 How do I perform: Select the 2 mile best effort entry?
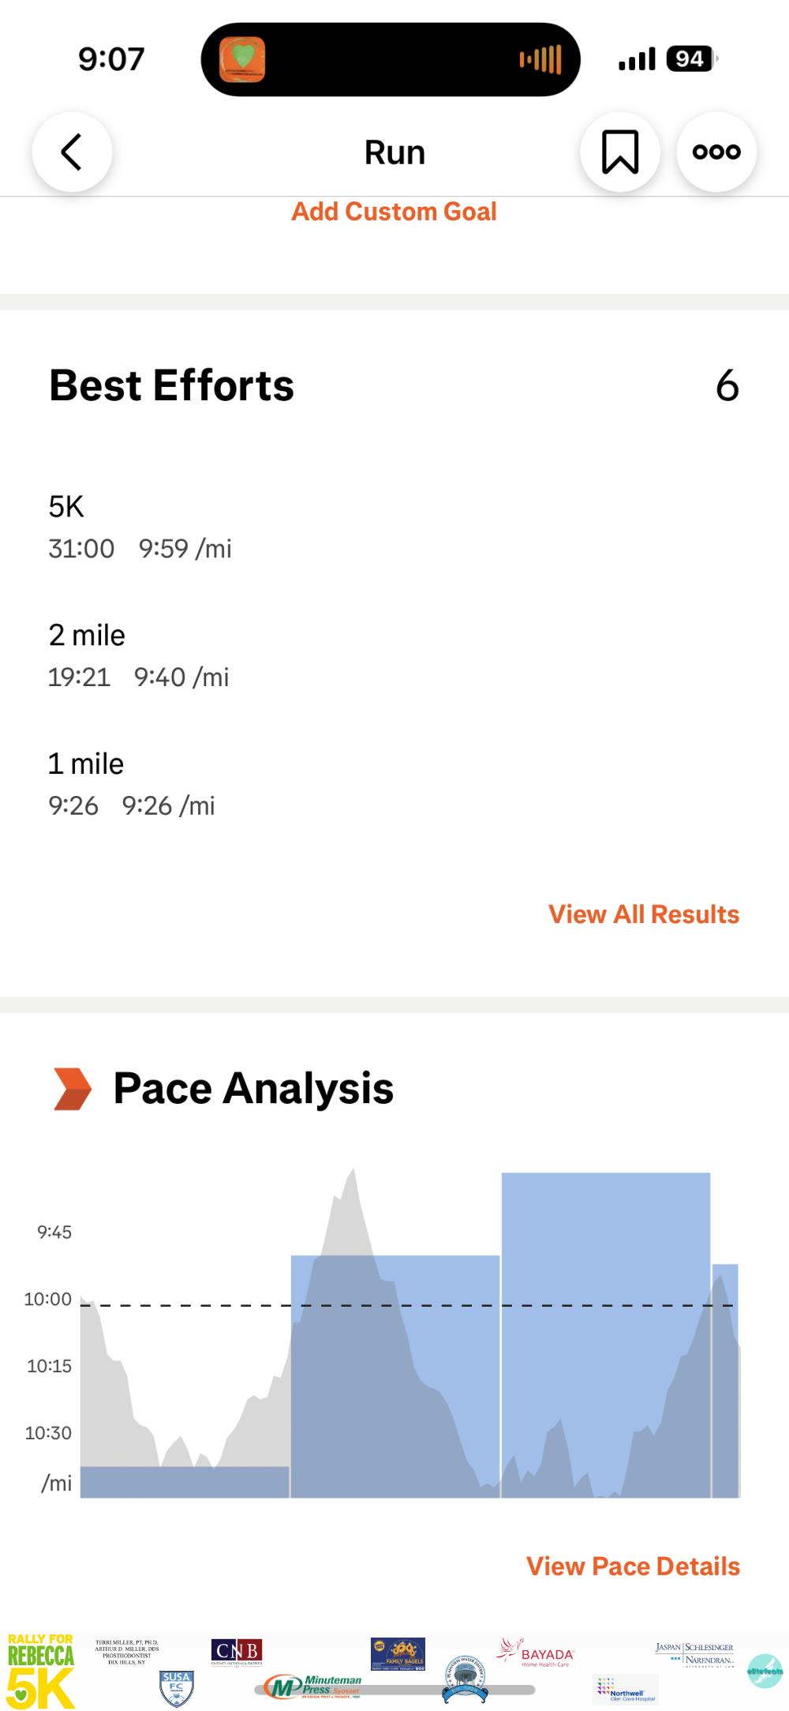coord(139,656)
